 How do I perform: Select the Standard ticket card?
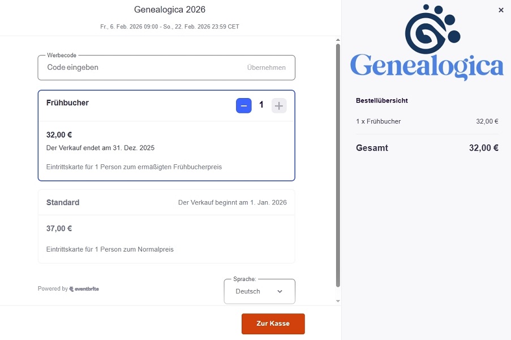[x=166, y=226]
